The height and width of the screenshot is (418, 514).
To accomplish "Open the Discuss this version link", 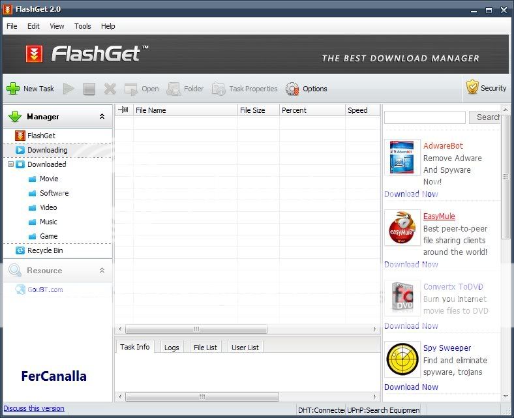I will [34, 408].
